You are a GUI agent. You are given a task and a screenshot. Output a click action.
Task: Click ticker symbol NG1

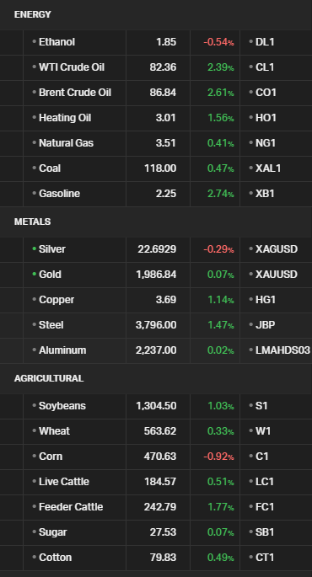point(266,143)
